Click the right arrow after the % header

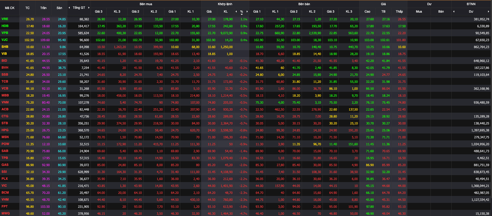point(247,12)
